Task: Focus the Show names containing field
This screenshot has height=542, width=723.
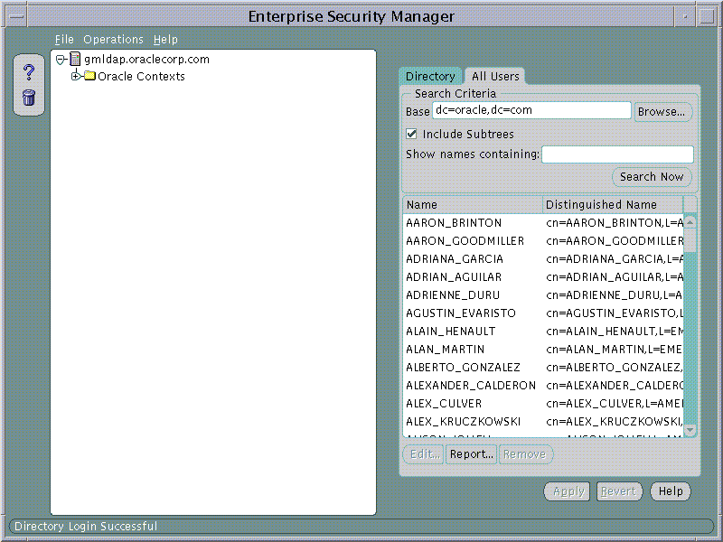Action: point(617,154)
